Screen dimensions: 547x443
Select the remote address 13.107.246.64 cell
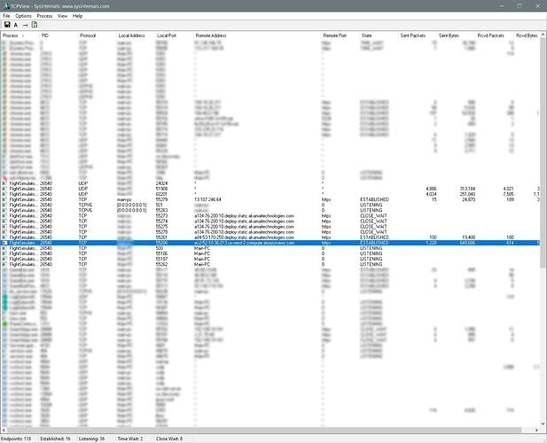[x=208, y=199]
